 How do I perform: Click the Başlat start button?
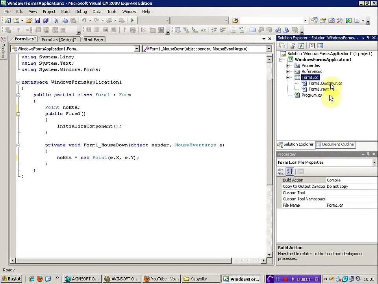11,279
